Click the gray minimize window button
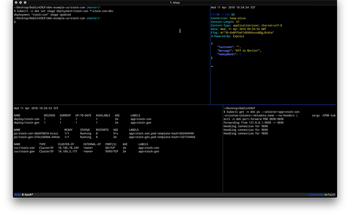The height and width of the screenshot is (216, 350). [21, 3]
